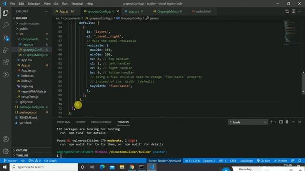Open Explorer more actions ellipsis
Image resolution: width=305 pixels, height=171 pixels.
[46, 11]
